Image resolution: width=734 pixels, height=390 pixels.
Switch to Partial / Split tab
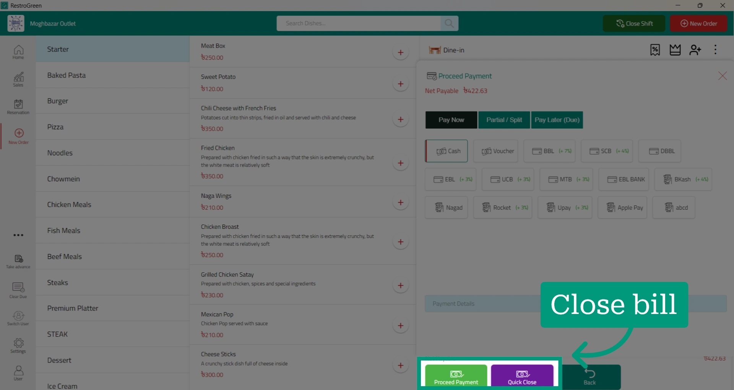point(504,120)
